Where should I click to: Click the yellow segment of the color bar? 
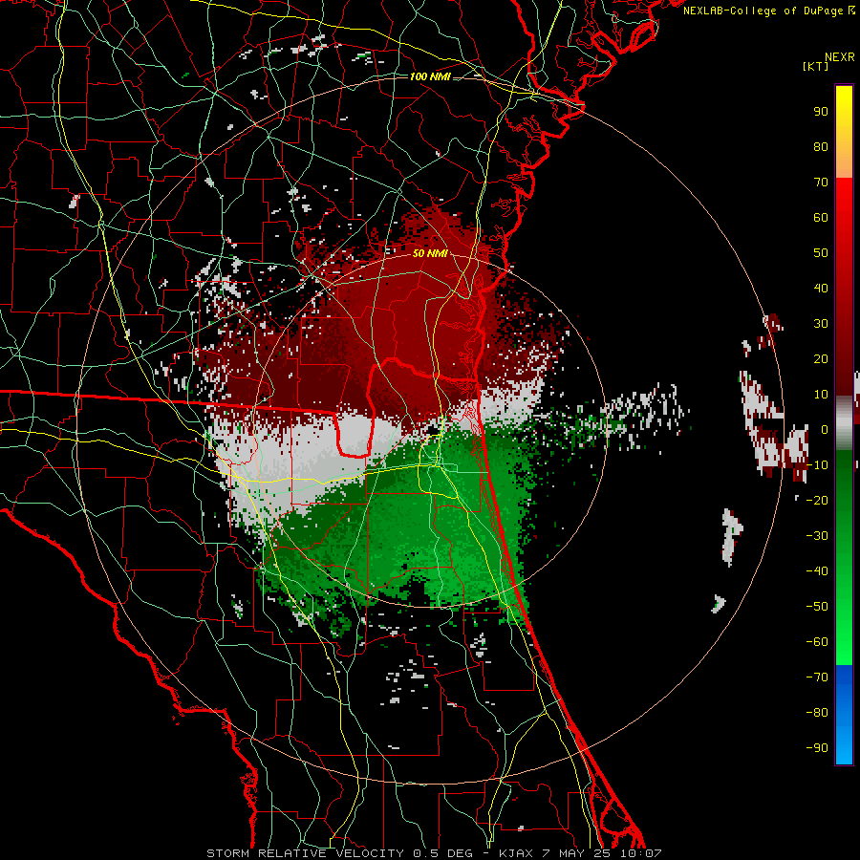pyautogui.click(x=844, y=132)
